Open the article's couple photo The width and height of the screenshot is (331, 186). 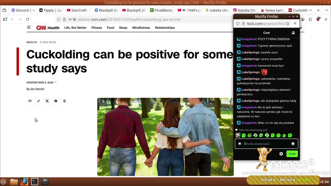[165, 137]
